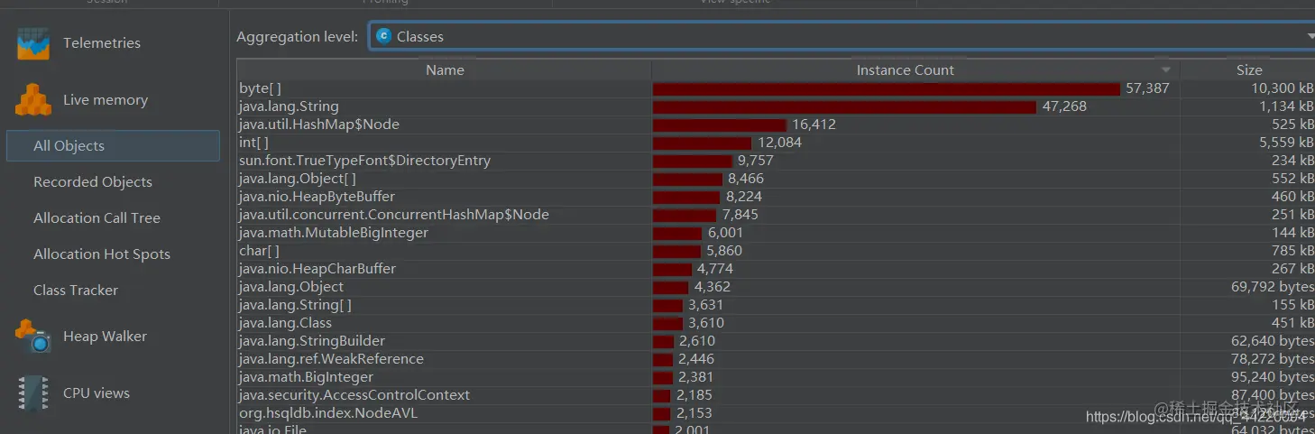The image size is (1315, 434).
Task: Click the 5,559 kB size cell
Action: point(1285,143)
